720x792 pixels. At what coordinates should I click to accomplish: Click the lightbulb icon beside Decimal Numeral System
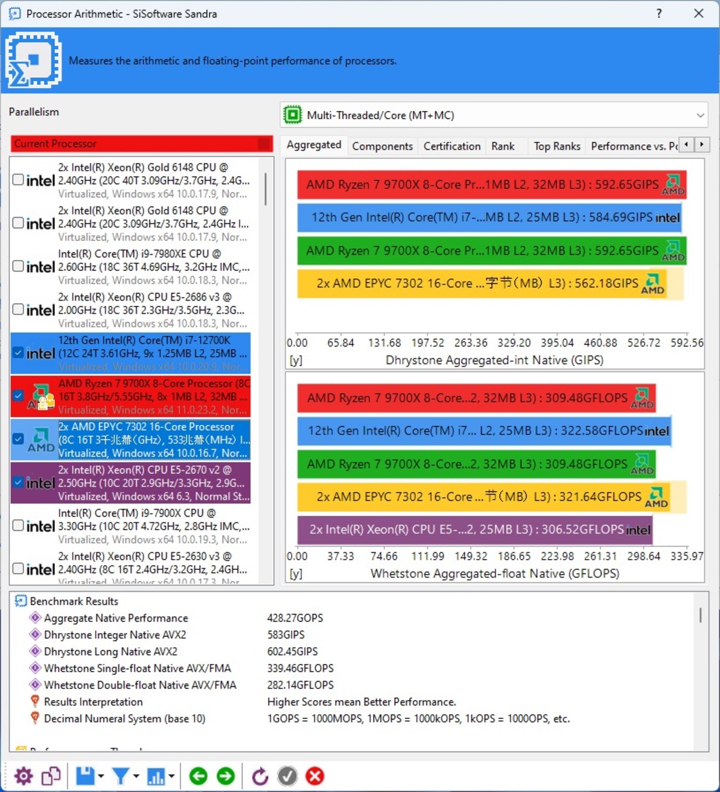(x=35, y=718)
